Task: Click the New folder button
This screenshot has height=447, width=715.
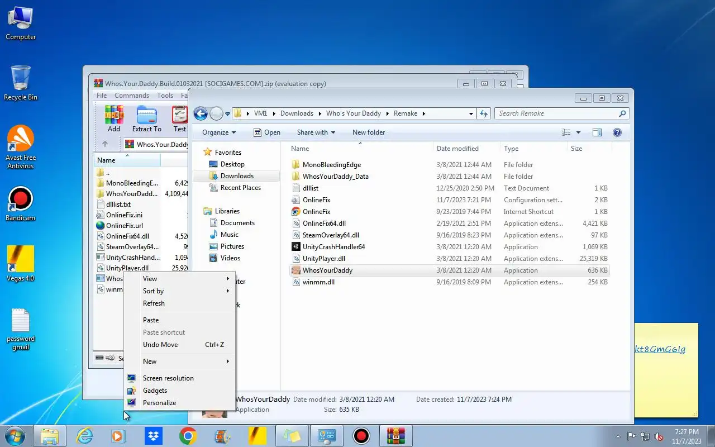Action: [x=369, y=132]
